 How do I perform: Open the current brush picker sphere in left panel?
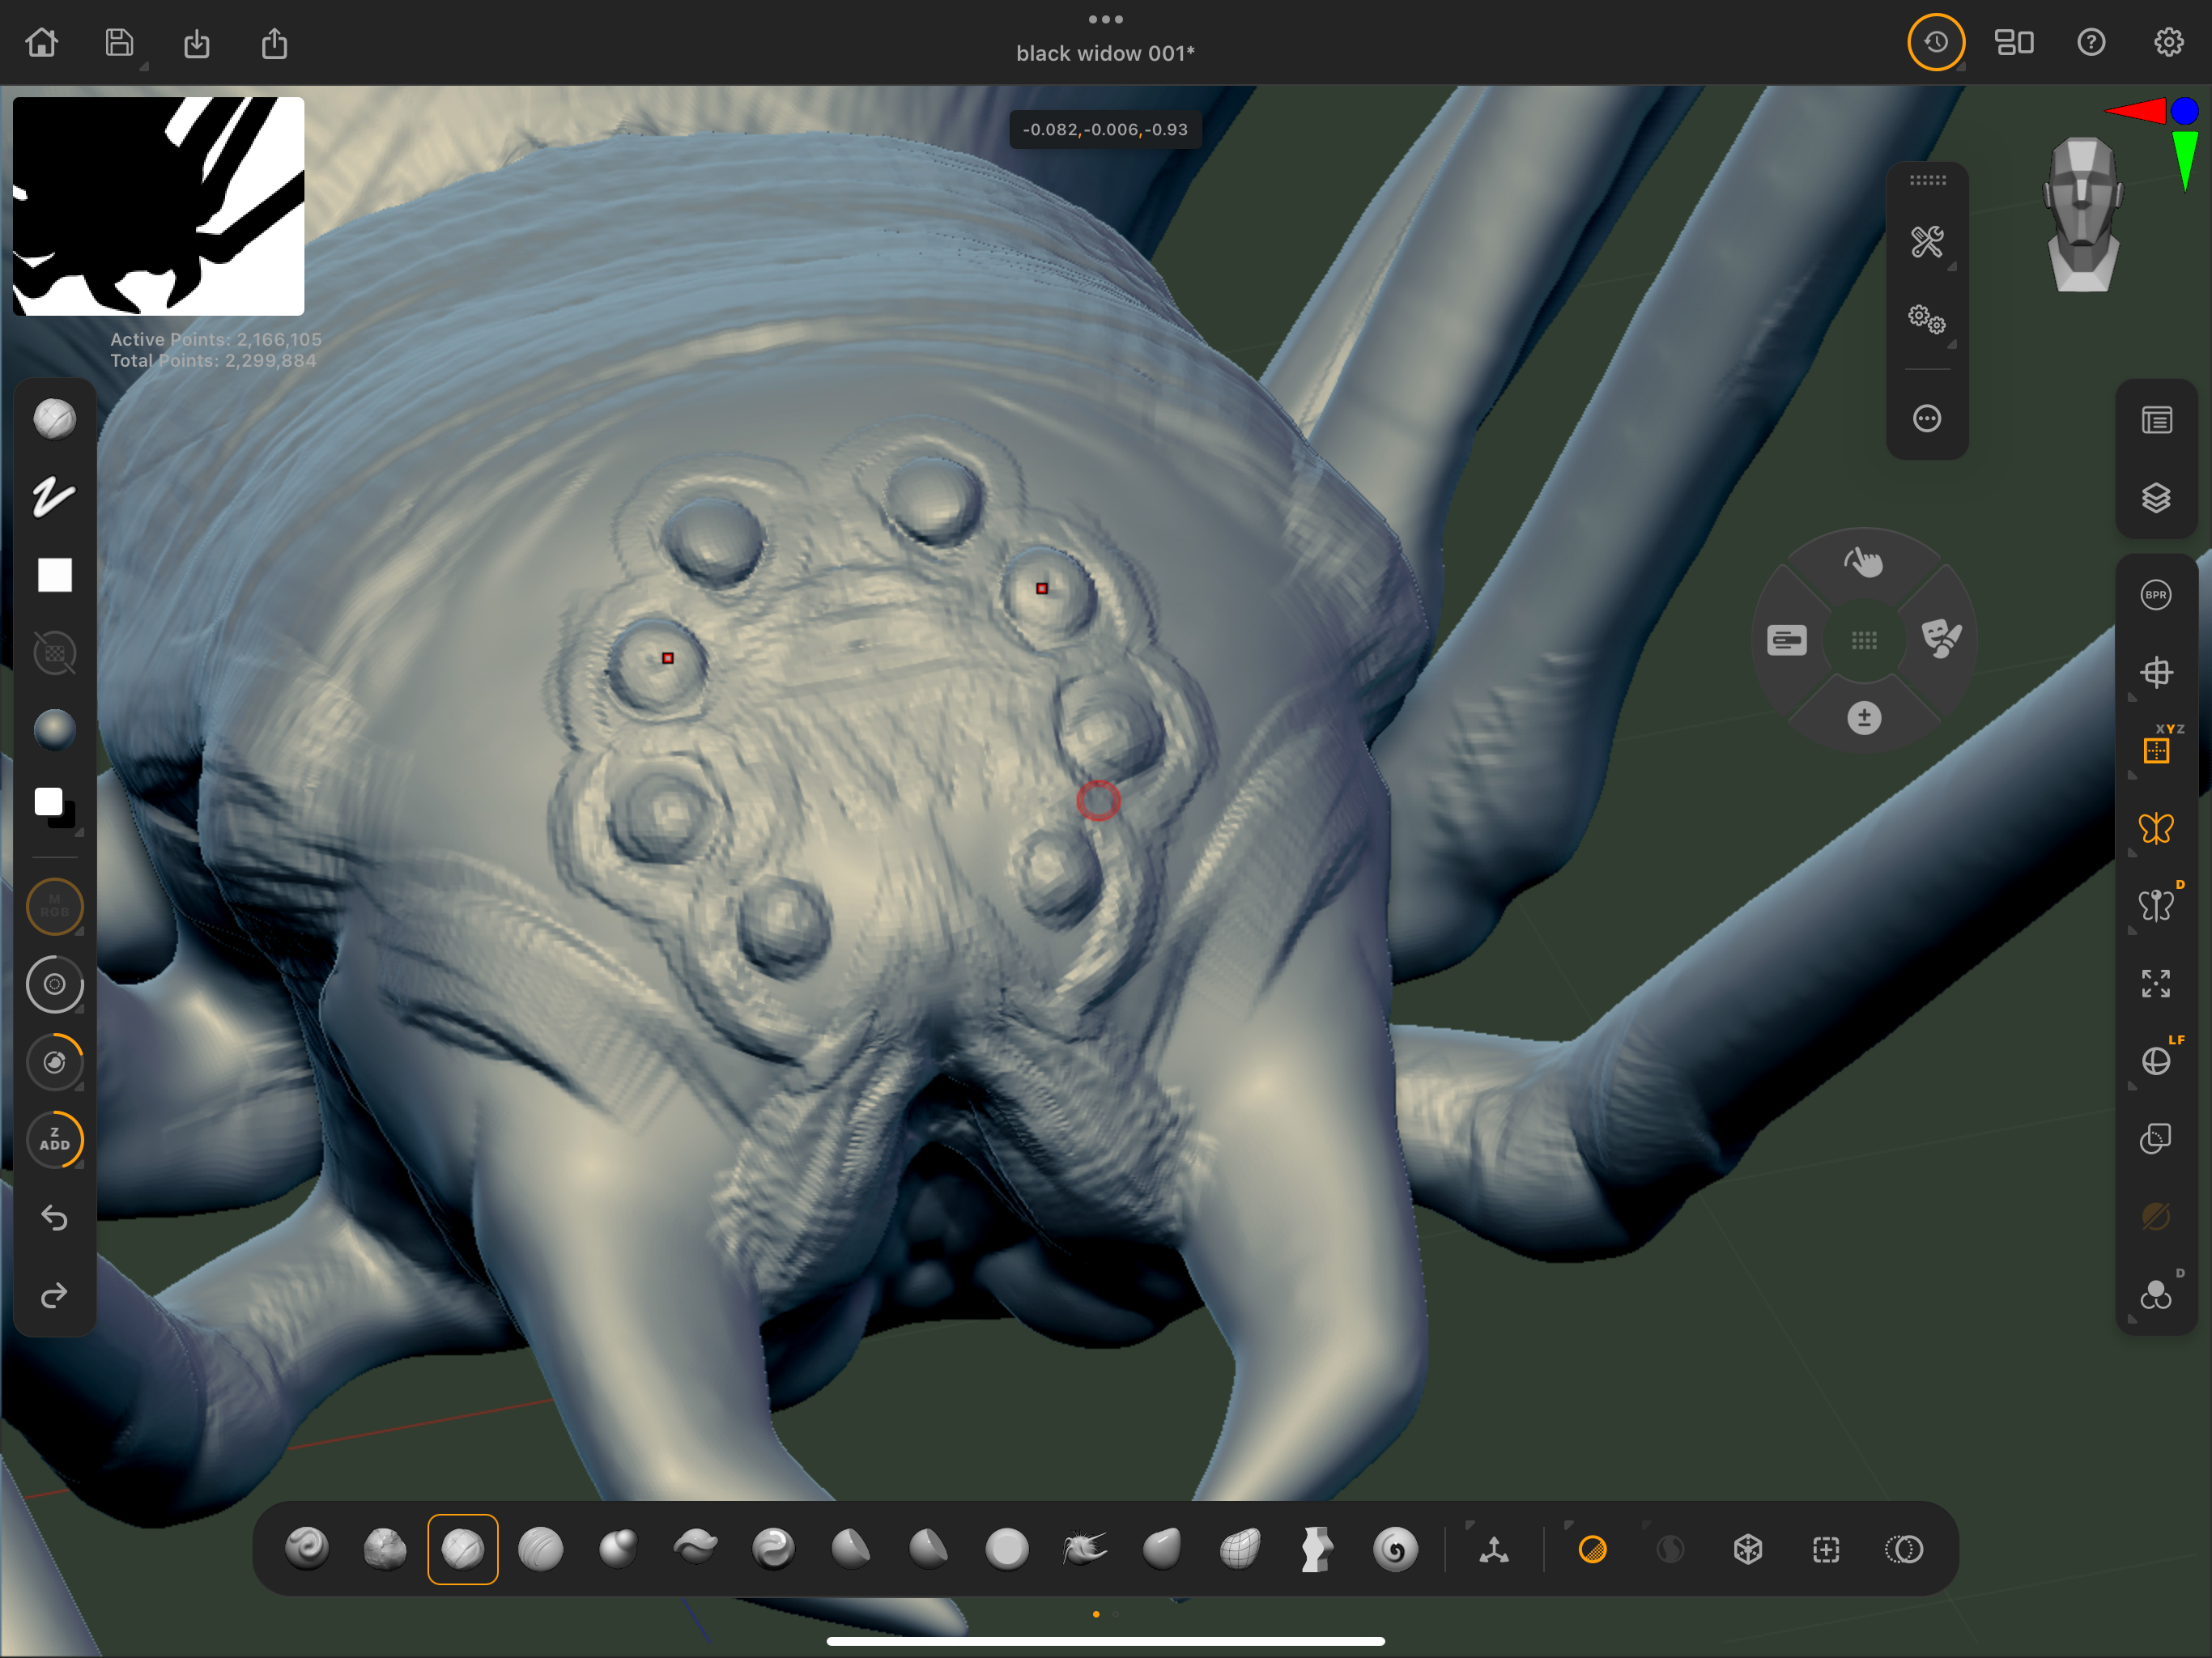pyautogui.click(x=54, y=419)
